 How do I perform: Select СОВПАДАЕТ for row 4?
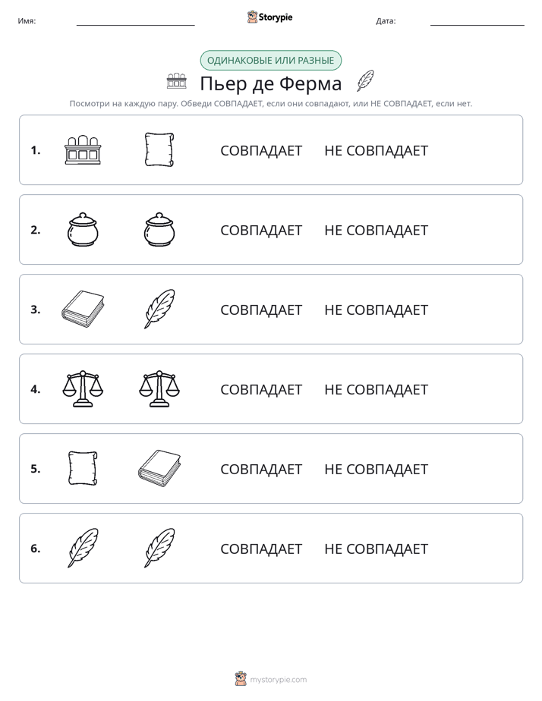[x=261, y=389]
